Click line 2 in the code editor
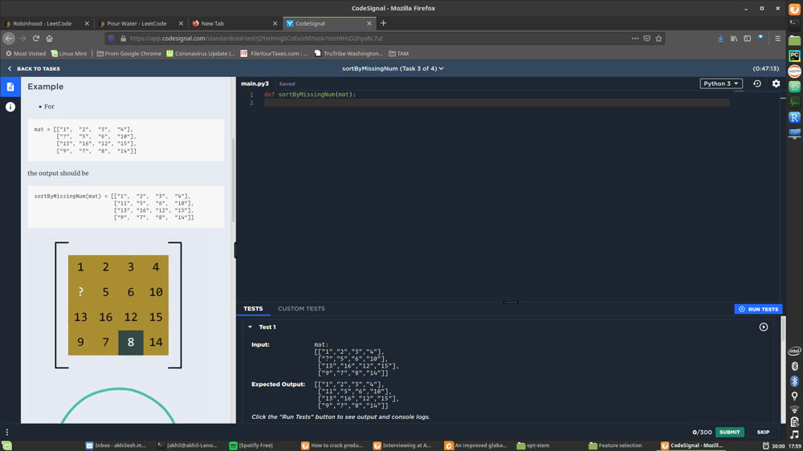Viewport: 803px width, 451px height. 497,103
